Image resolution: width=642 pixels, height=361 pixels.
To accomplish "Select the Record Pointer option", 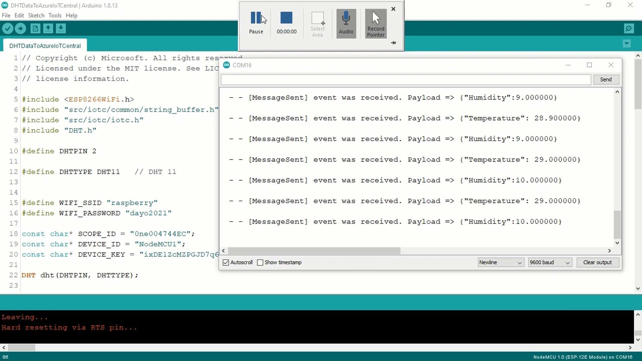I will [375, 23].
